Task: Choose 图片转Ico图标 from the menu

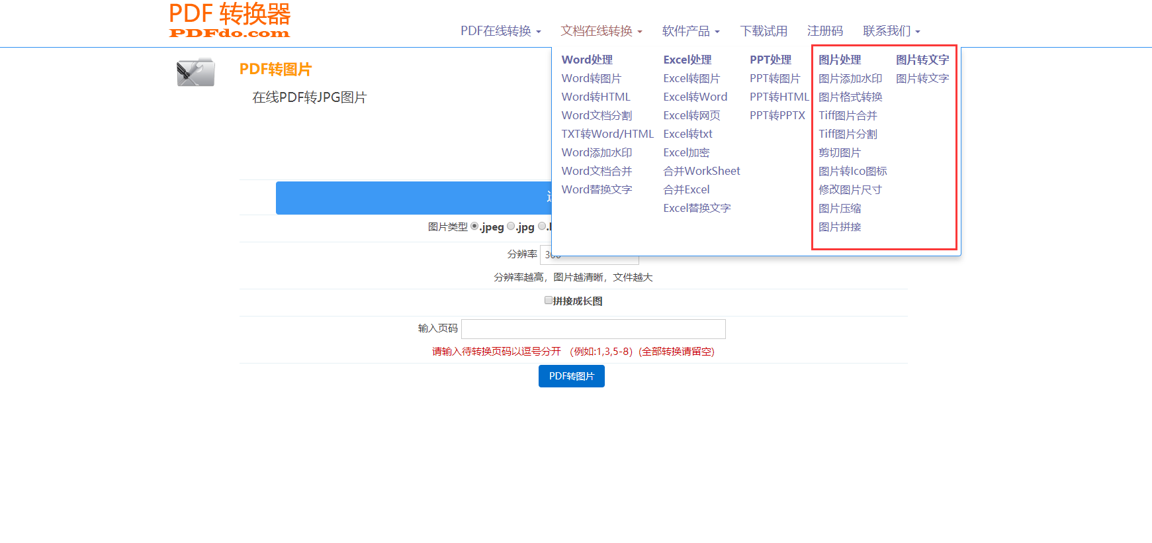Action: pyautogui.click(x=853, y=171)
